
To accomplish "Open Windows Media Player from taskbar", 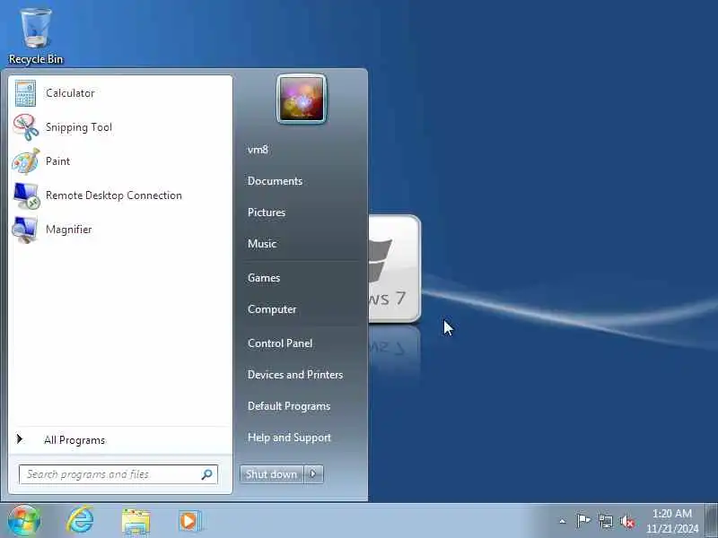I will pos(189,521).
